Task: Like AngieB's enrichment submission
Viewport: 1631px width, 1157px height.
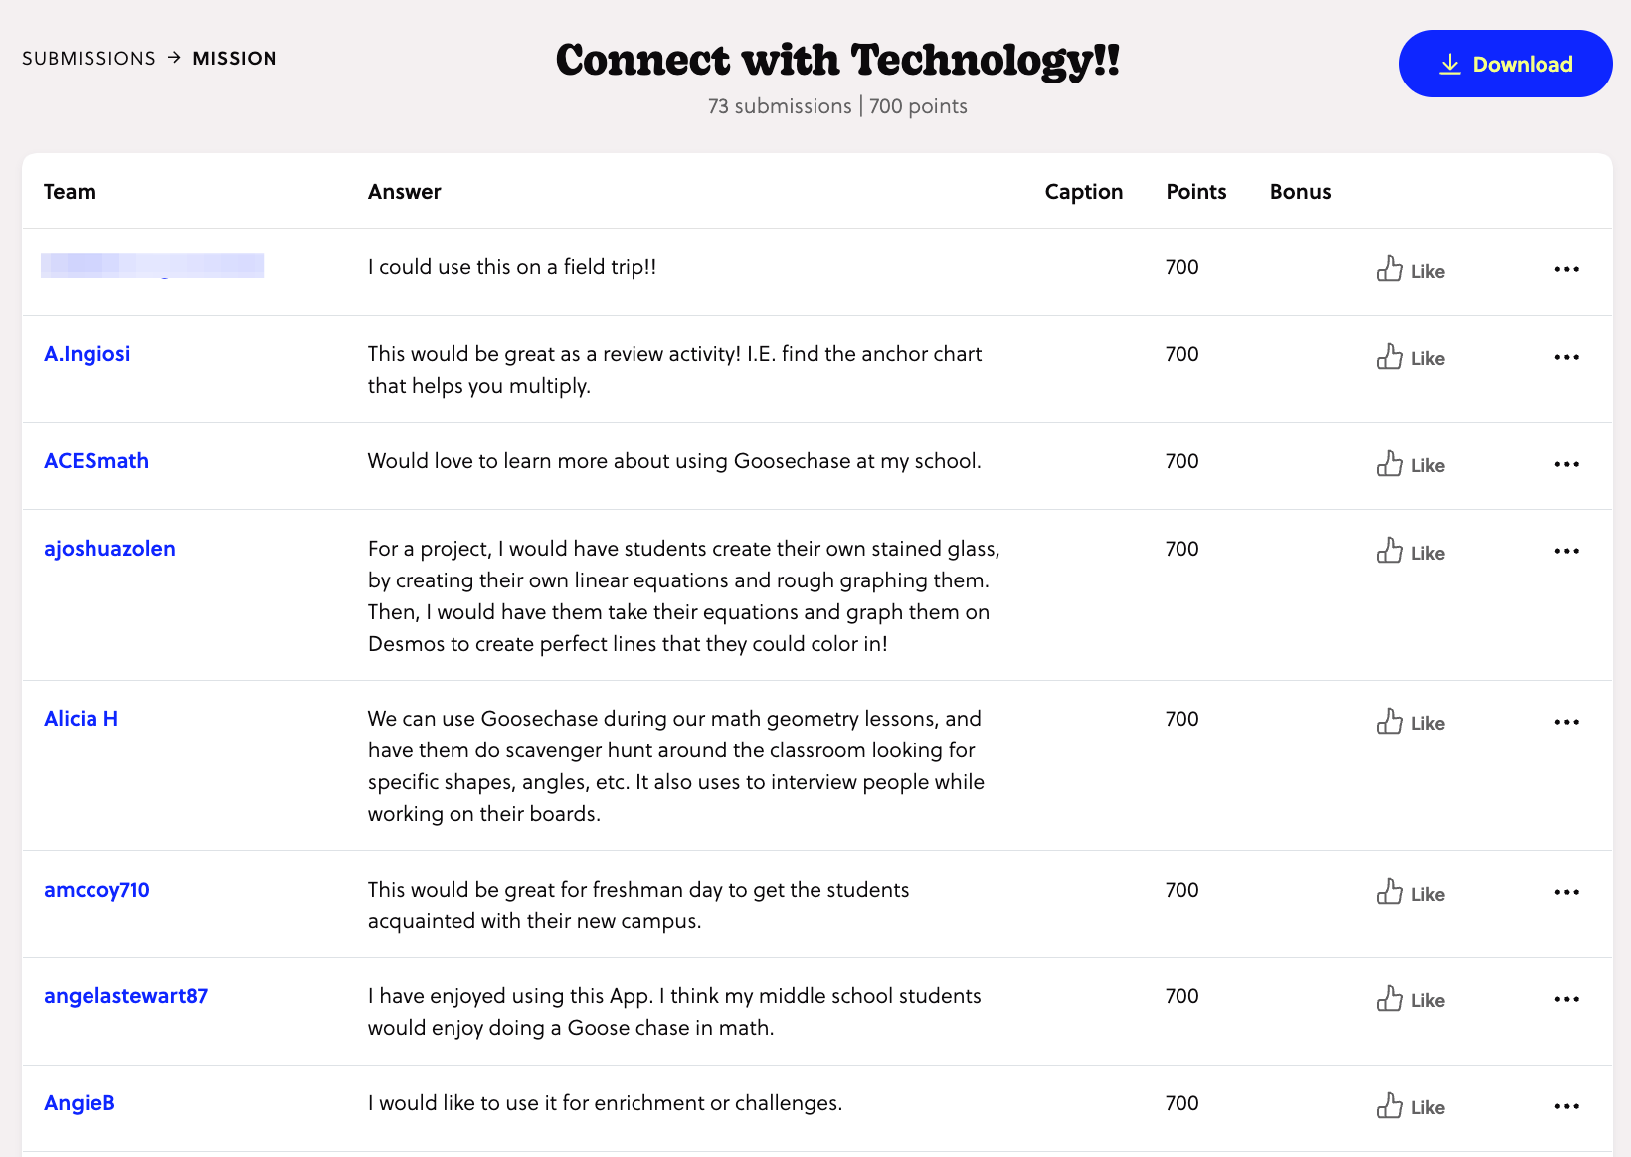Action: [x=1409, y=1106]
